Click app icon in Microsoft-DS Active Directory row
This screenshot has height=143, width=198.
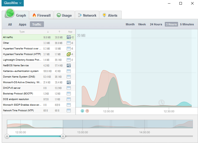click(x=69, y=82)
